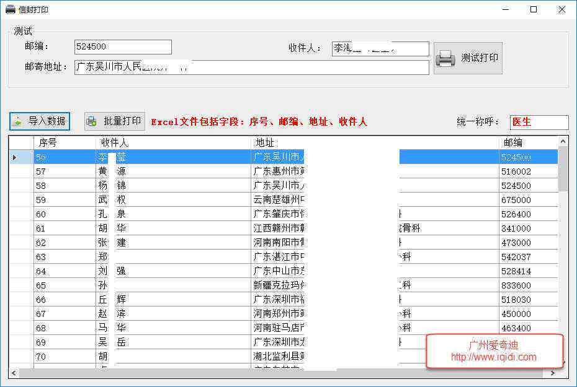Screen dimensions: 577x387
Task: Select the postal code cell 675000
Action: point(529,200)
